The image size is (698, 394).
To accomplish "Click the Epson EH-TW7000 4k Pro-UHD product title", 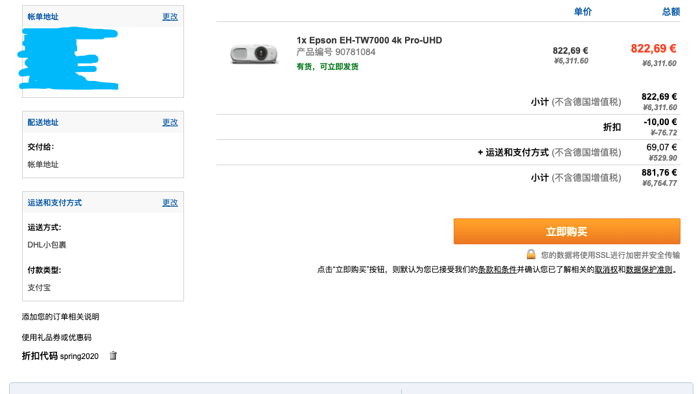I will [x=369, y=40].
